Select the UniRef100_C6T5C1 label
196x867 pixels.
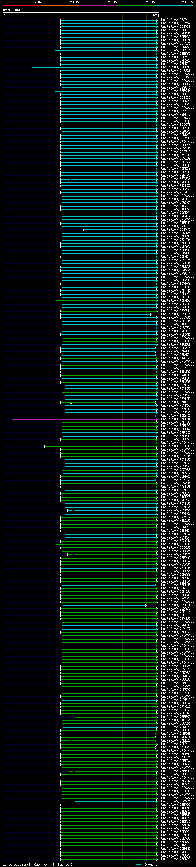175,43
